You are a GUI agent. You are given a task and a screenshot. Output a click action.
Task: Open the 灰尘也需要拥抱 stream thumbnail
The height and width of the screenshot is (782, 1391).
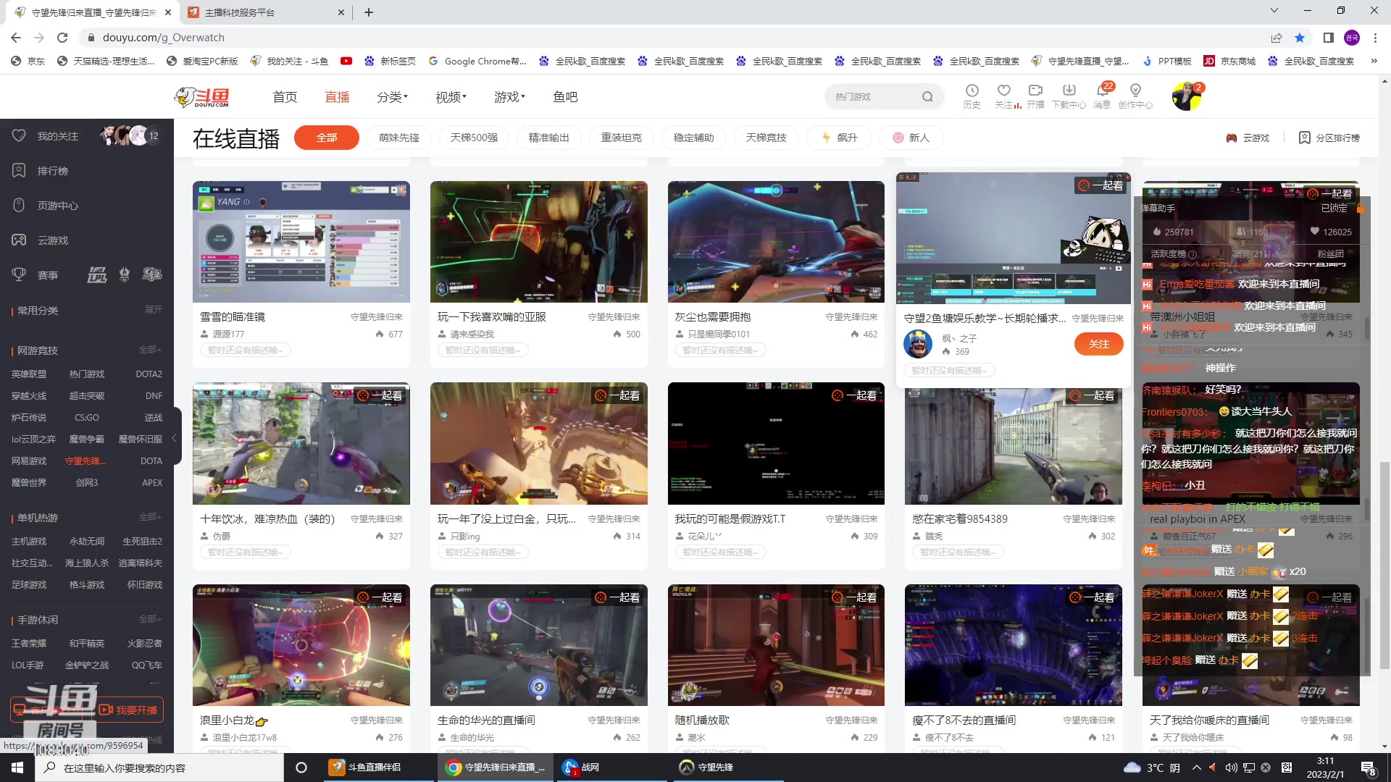(776, 242)
